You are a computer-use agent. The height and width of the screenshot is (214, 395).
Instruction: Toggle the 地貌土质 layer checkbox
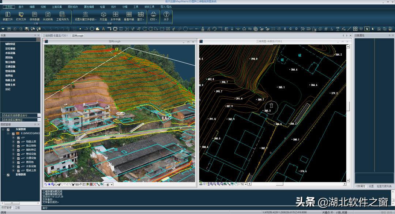pos(18,142)
